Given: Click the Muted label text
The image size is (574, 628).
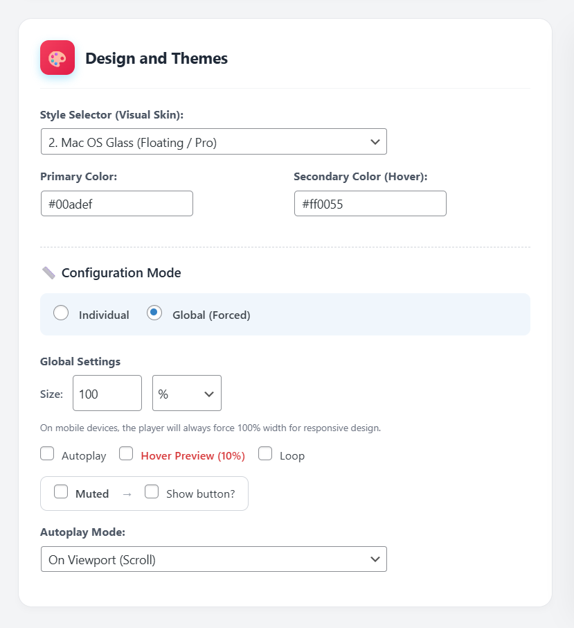Looking at the screenshot, I should pos(92,494).
